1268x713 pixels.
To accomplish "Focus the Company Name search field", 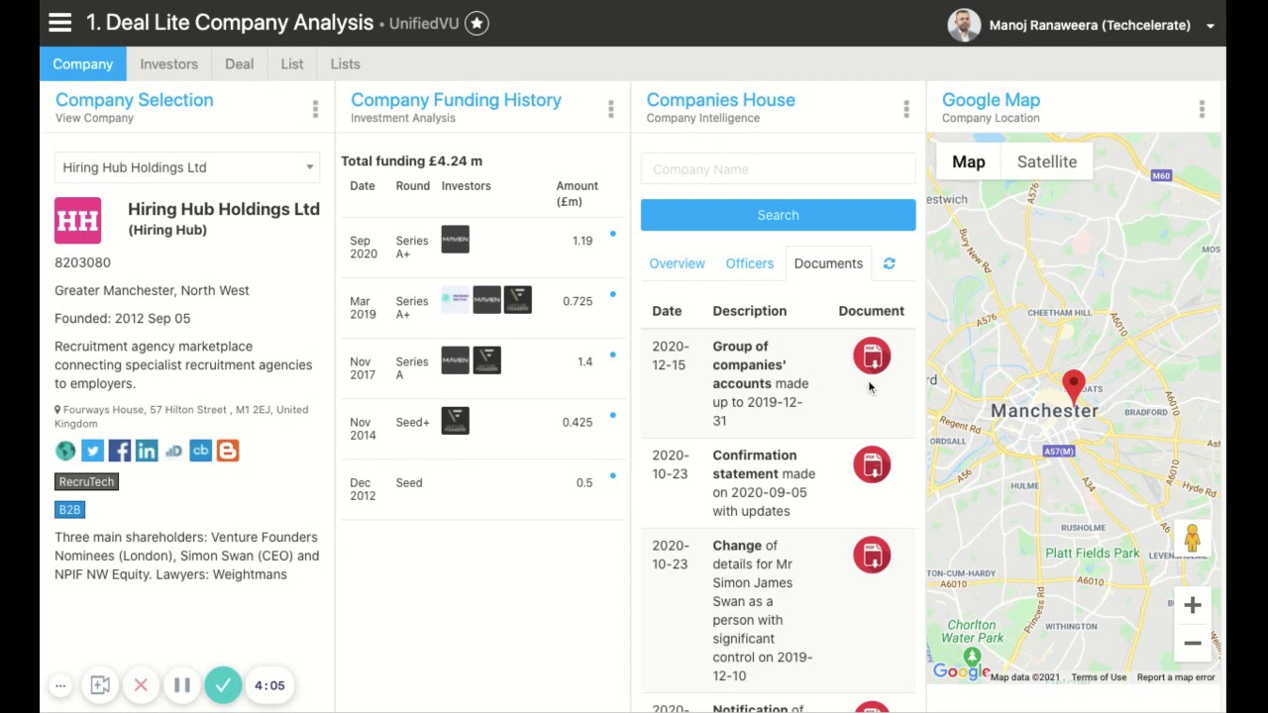I will 778,169.
